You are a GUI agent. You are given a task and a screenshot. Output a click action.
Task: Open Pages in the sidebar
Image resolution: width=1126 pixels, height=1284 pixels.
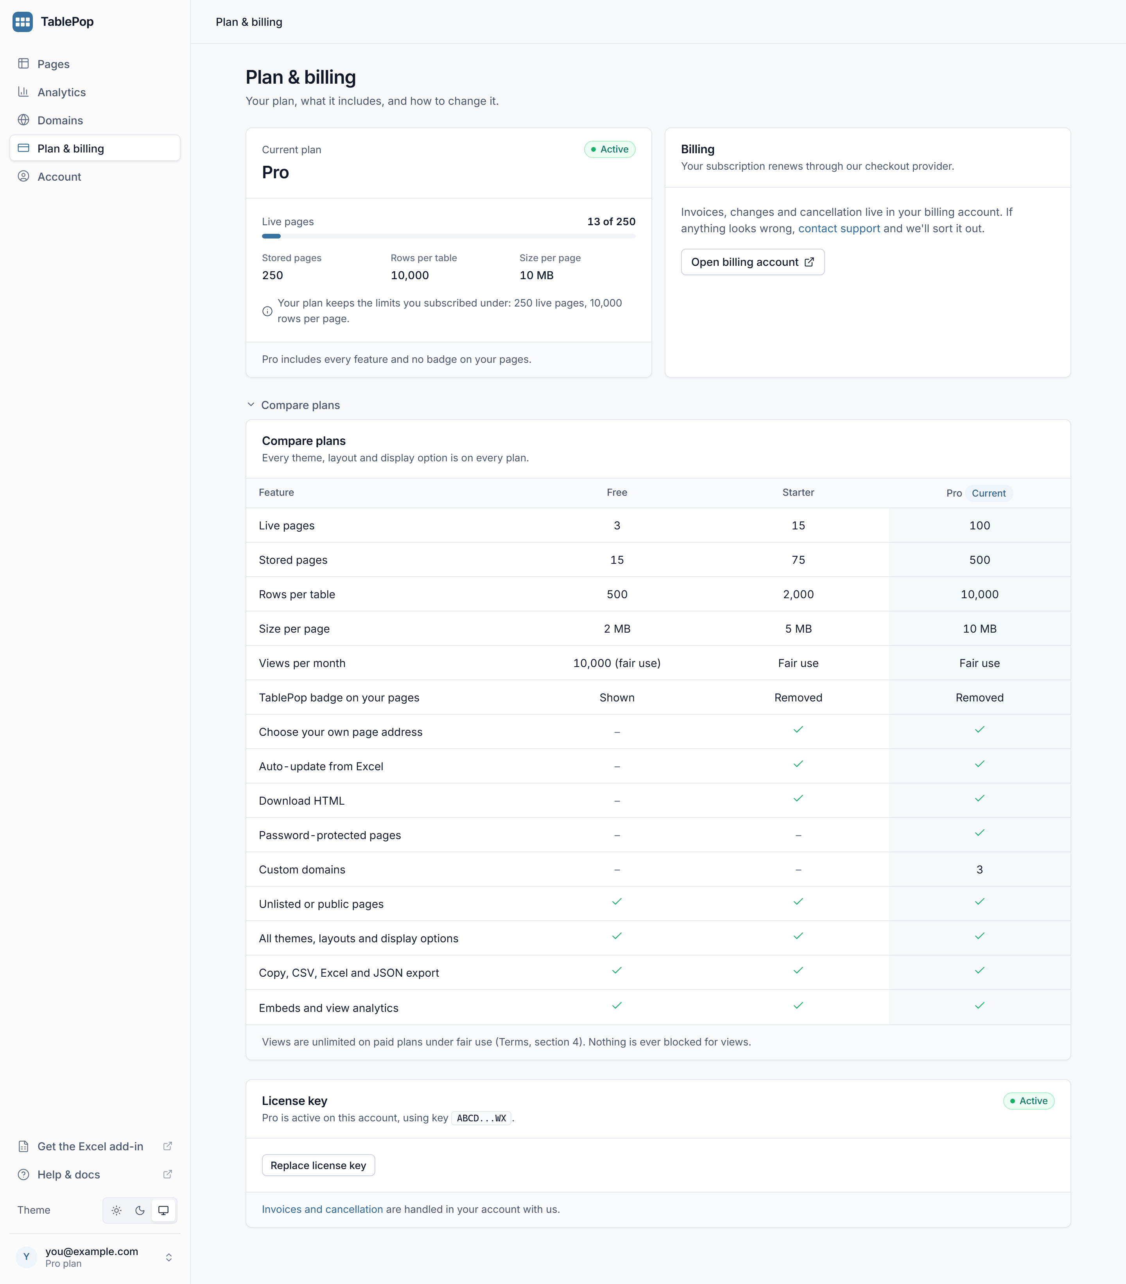point(95,64)
